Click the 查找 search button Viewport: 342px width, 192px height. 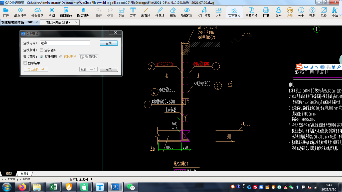(x=109, y=43)
